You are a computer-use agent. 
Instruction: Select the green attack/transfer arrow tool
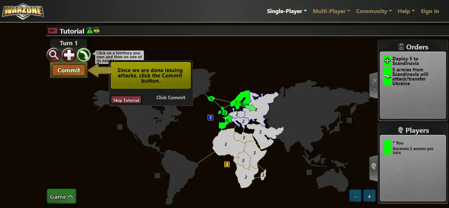click(x=84, y=55)
